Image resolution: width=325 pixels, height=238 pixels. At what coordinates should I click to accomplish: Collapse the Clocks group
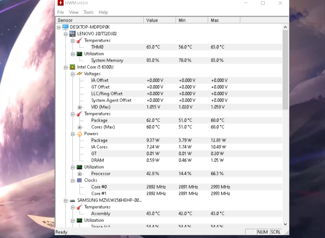pyautogui.click(x=73, y=181)
